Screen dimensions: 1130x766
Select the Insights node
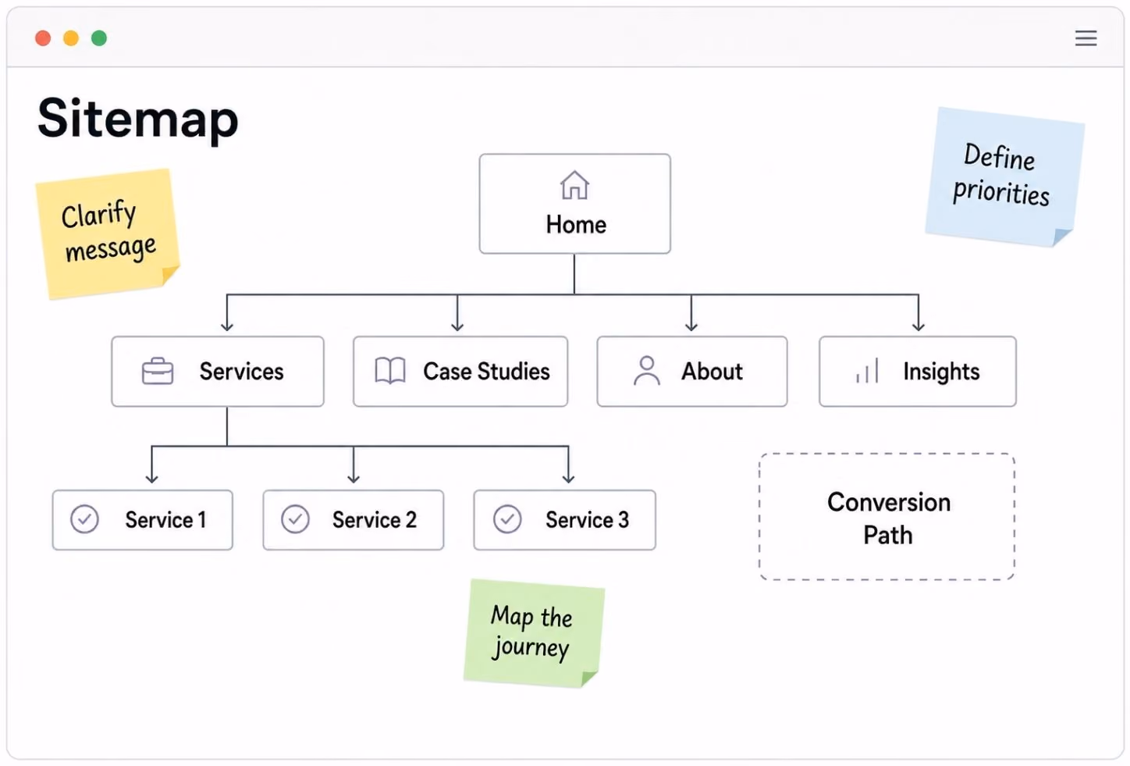point(918,372)
